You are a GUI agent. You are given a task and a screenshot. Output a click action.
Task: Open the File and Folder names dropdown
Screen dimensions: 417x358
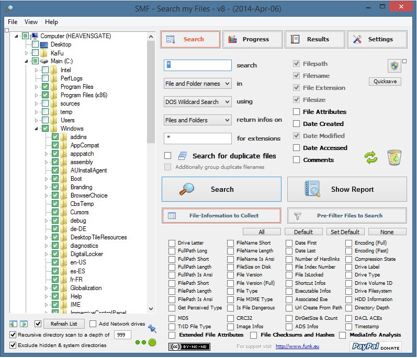click(x=197, y=84)
